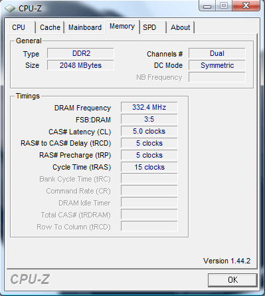The width and height of the screenshot is (265, 296).
Task: Click the empty DRAM Idle Timer field
Action: [149, 203]
